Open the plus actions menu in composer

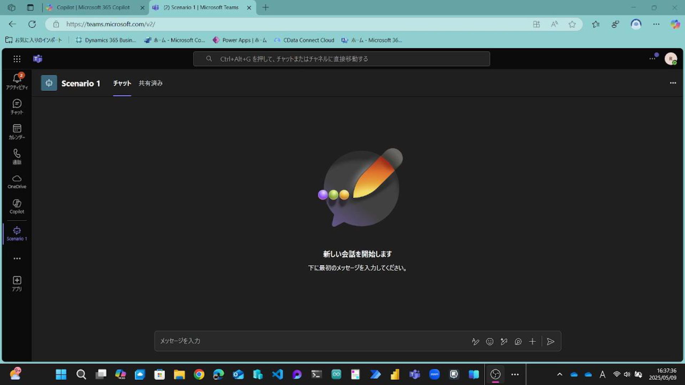point(532,342)
